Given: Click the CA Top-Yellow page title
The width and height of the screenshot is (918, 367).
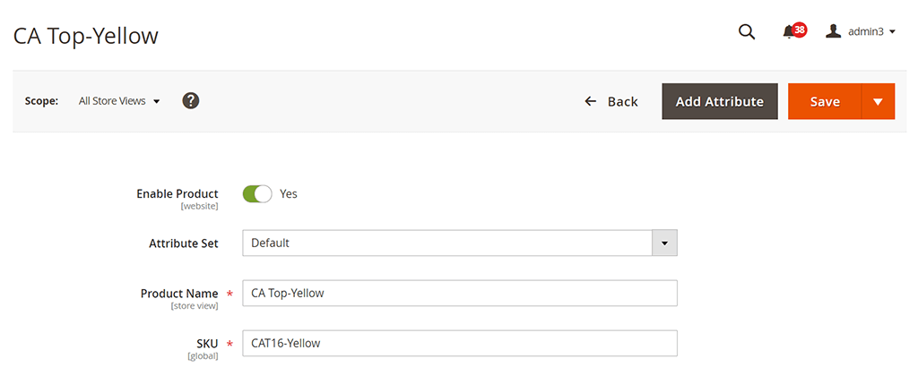Looking at the screenshot, I should 85,36.
